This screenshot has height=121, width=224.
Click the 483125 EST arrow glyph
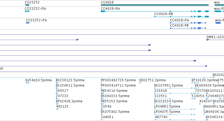[x=57, y=109]
